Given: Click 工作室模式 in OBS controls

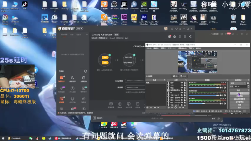Looking at the screenshot, I should [239, 102].
